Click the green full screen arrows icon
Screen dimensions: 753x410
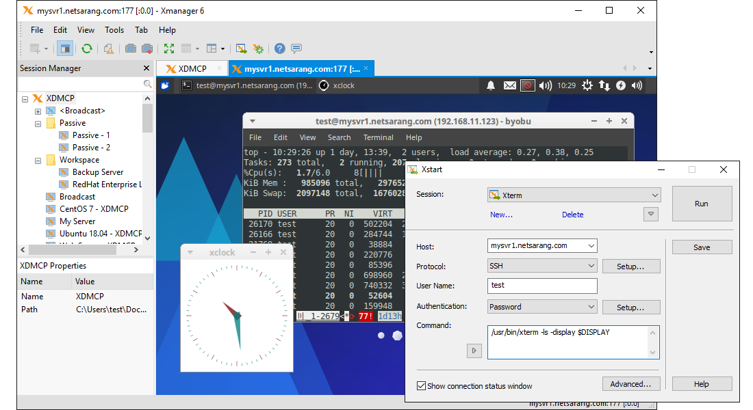(169, 49)
